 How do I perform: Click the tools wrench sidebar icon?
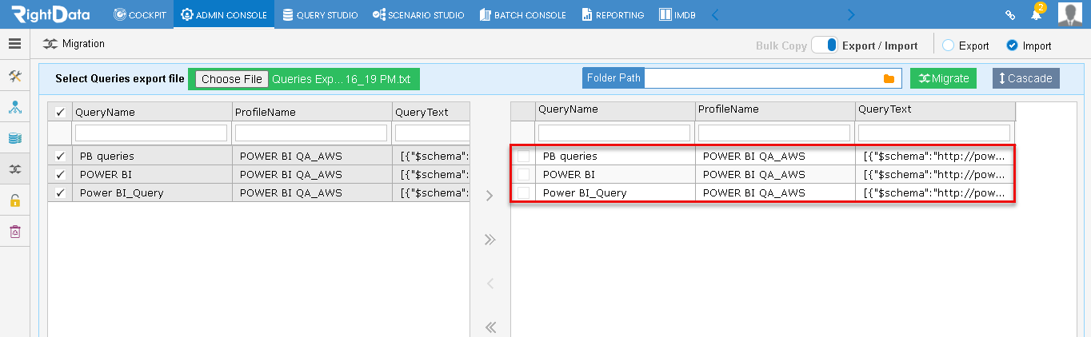tap(14, 76)
